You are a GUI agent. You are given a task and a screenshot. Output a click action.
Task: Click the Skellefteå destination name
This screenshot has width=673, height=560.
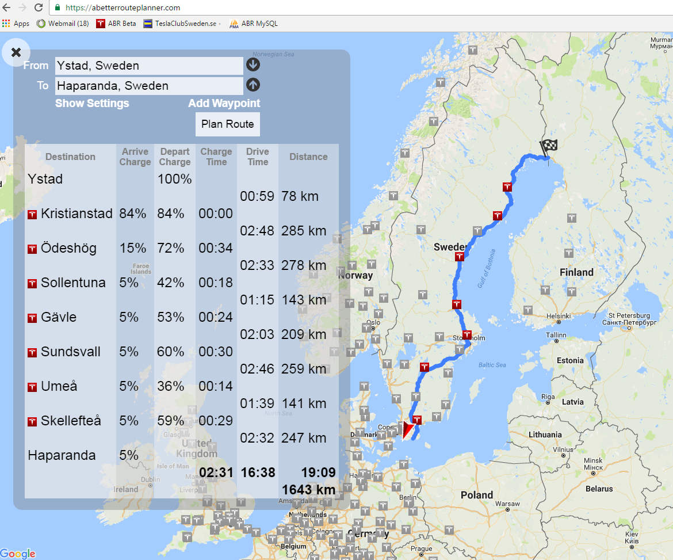71,421
